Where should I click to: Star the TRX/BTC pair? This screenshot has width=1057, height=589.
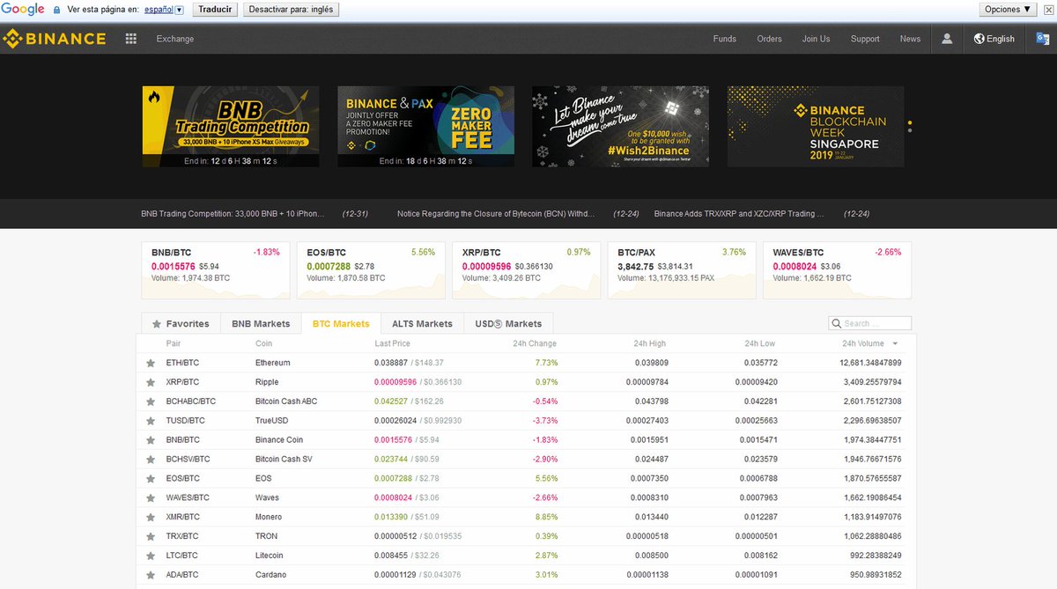pyautogui.click(x=151, y=536)
